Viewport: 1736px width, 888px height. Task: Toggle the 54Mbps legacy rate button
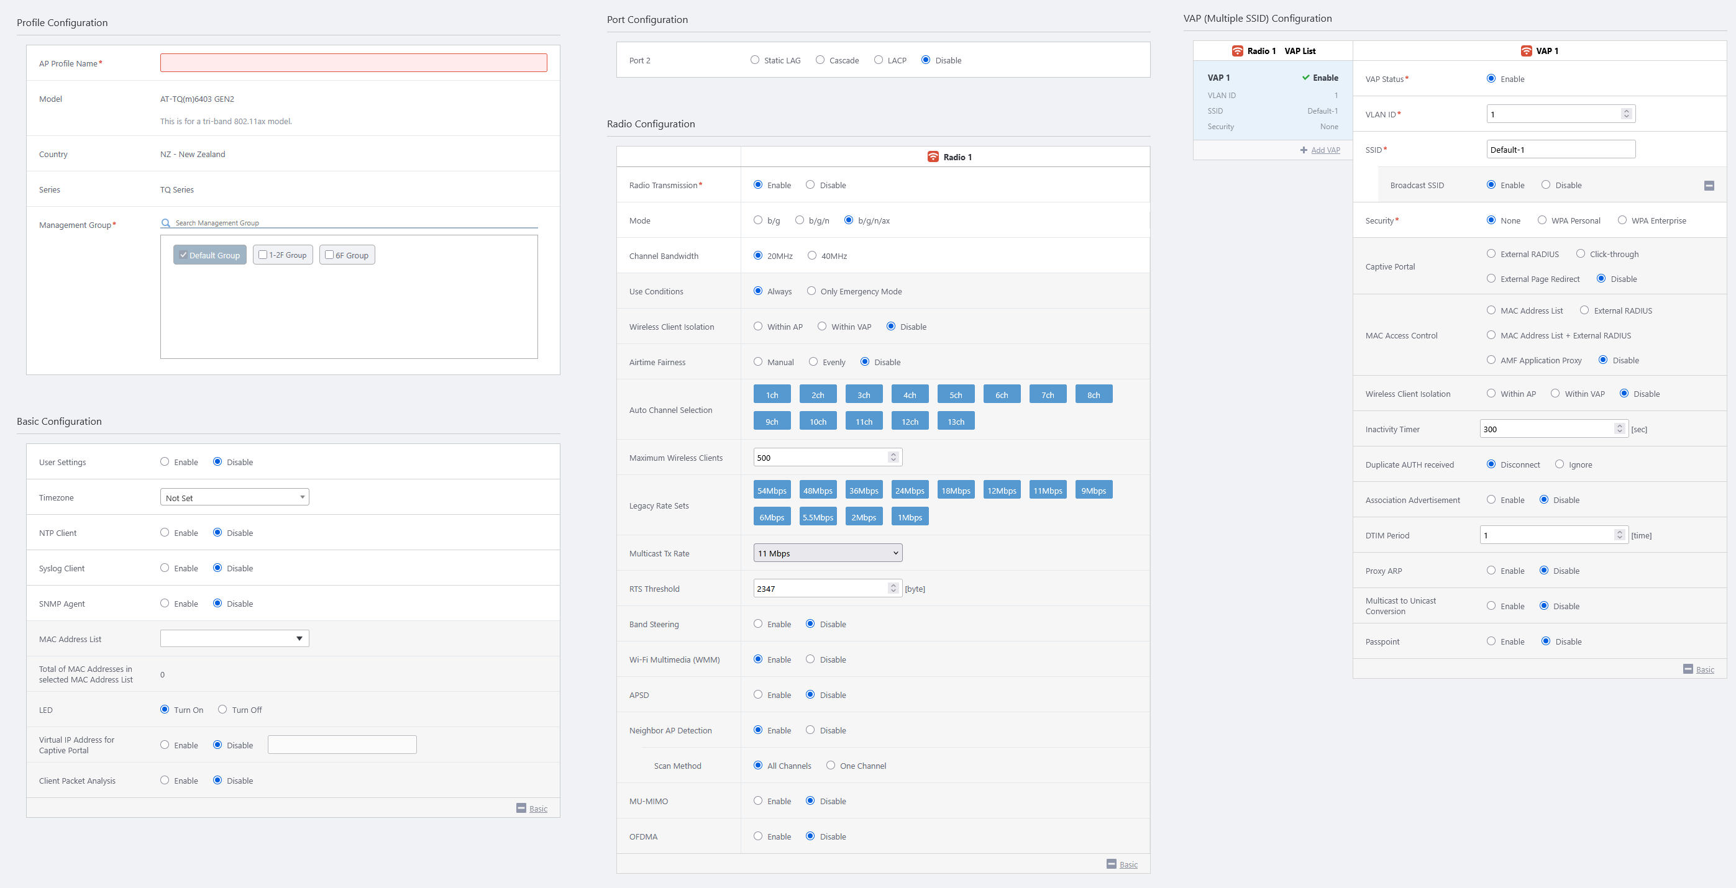pyautogui.click(x=772, y=491)
